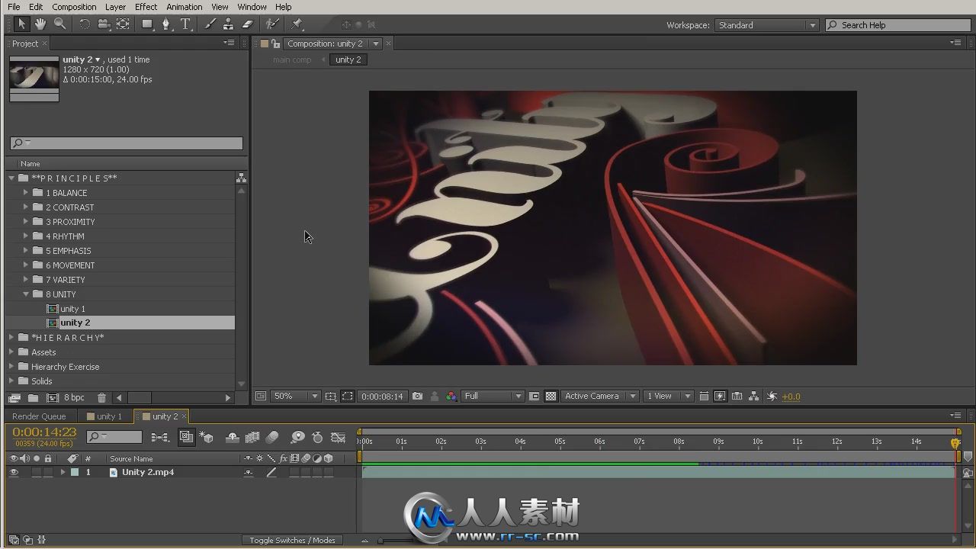The height and width of the screenshot is (549, 976).
Task: Click the 0:00:08:14 preview time button
Action: 382,396
